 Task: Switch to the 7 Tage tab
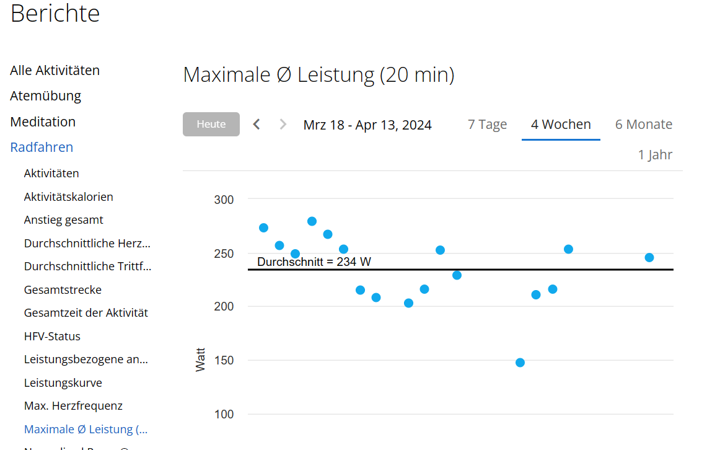(x=487, y=125)
